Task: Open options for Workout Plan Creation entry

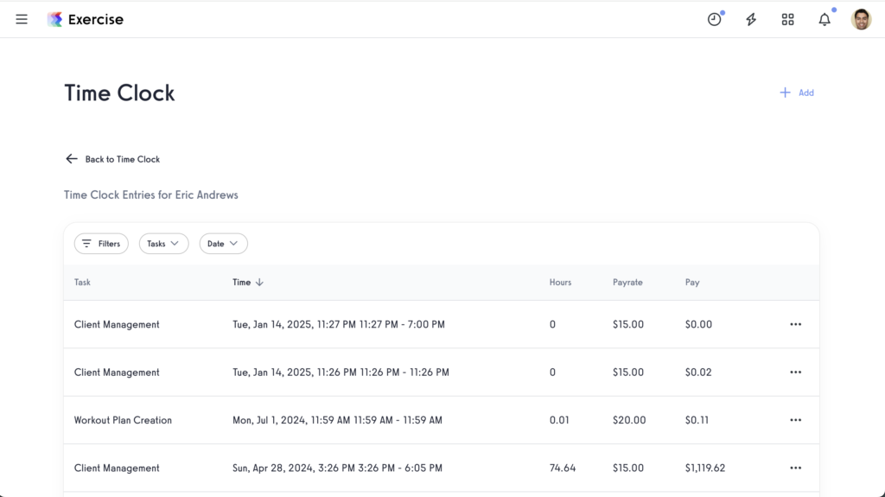Action: tap(795, 420)
